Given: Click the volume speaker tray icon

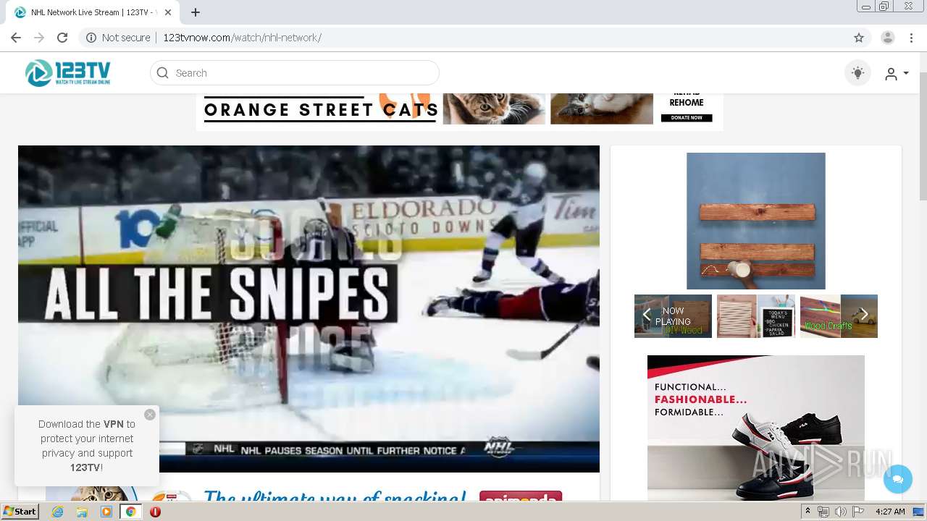Looking at the screenshot, I should 840,512.
